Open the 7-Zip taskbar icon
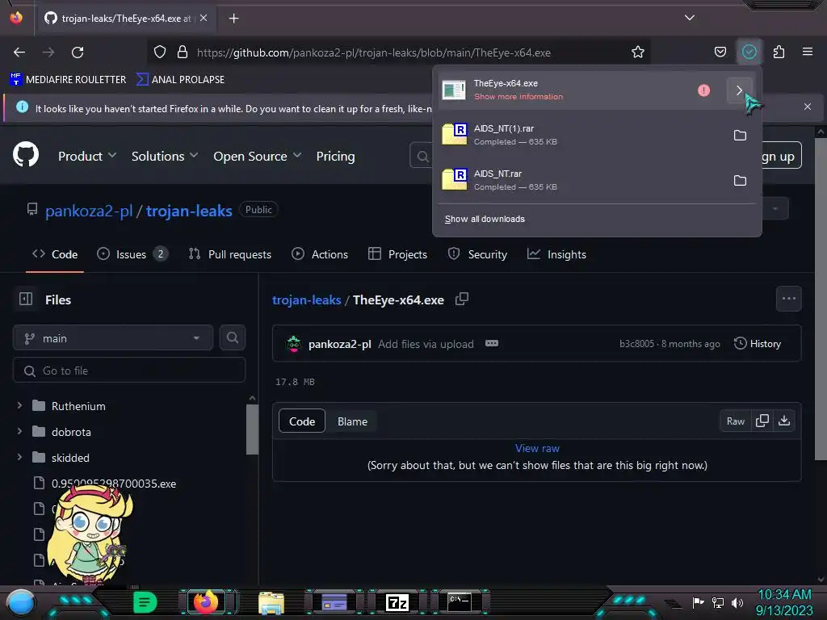 tap(397, 602)
